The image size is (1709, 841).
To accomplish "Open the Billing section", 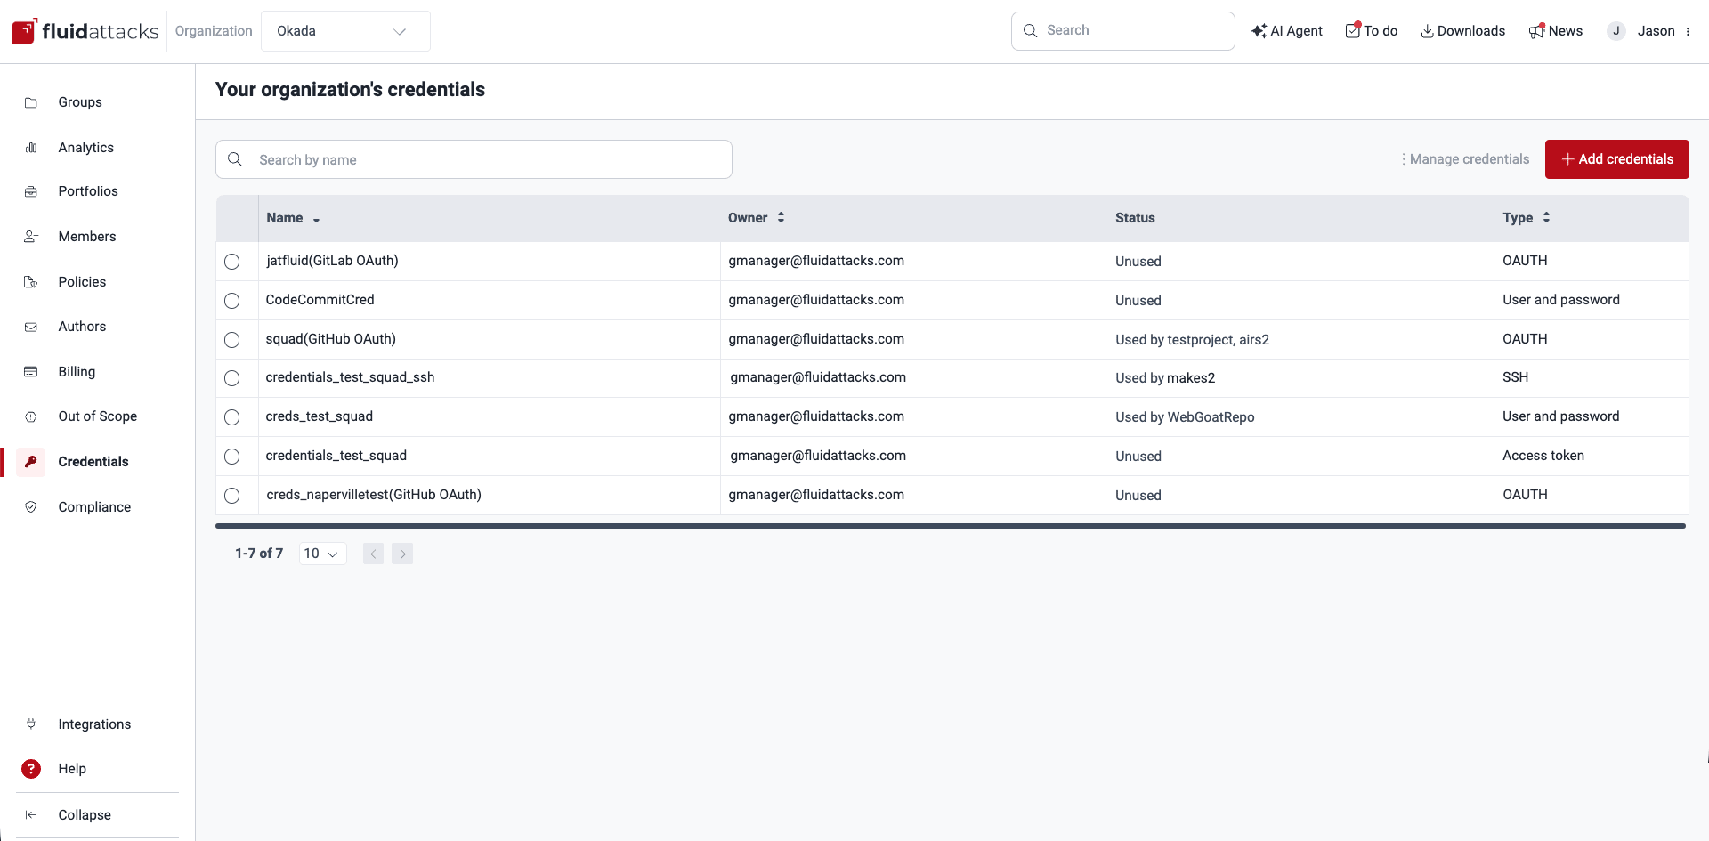I will 77,371.
